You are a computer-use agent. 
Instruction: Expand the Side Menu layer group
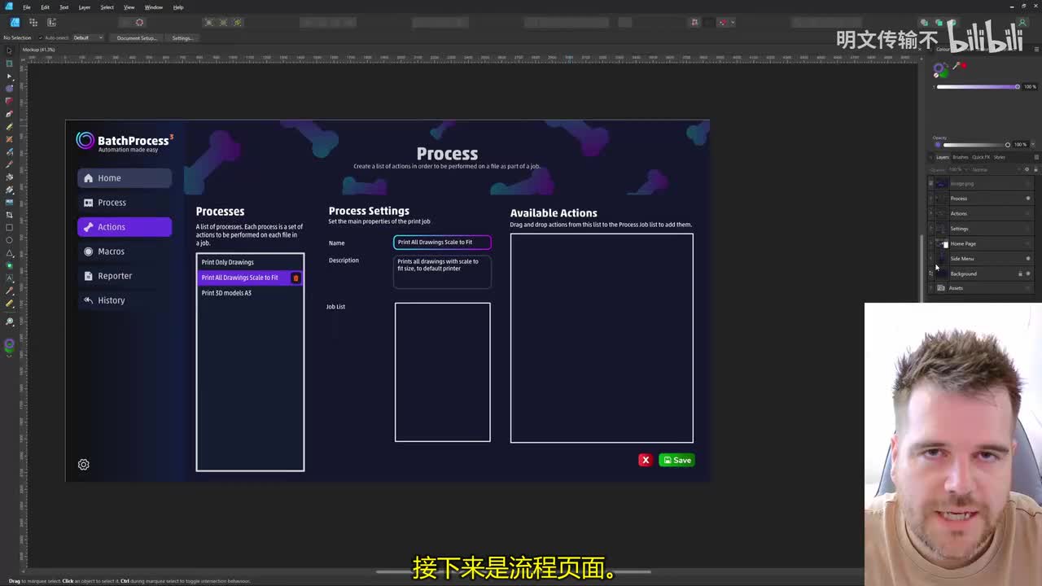pos(930,258)
